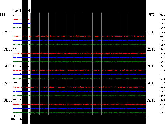Click the 04:15 UTC time label
Screen dimensions: 166x126
point(151,83)
